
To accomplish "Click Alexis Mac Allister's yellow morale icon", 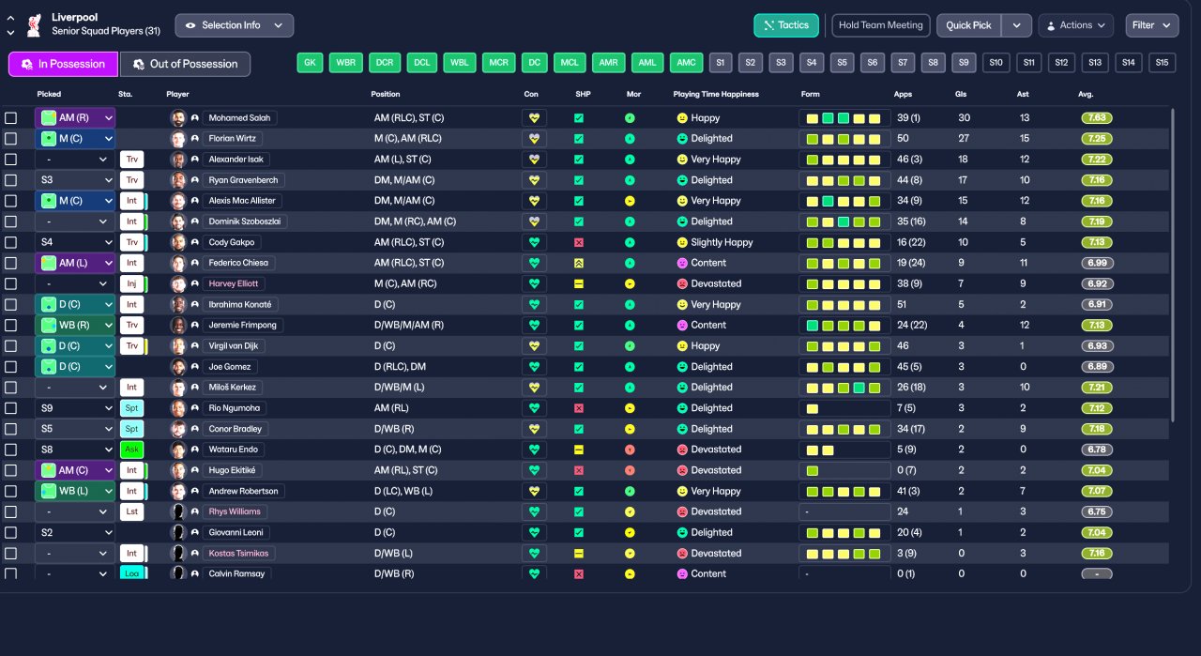I will 631,201.
